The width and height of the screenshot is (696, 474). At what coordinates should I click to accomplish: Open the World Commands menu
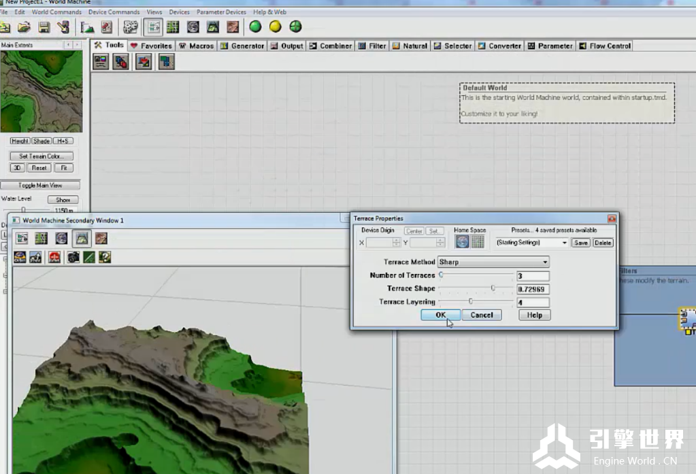point(56,12)
